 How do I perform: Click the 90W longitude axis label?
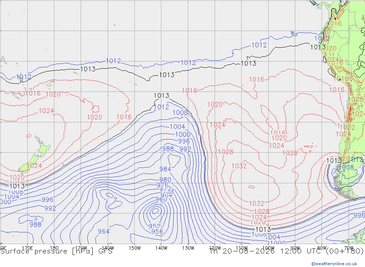295,248
